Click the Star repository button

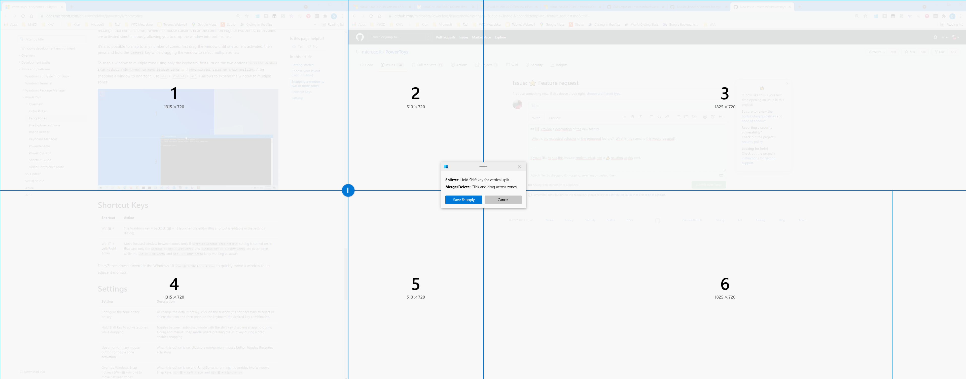coord(910,52)
